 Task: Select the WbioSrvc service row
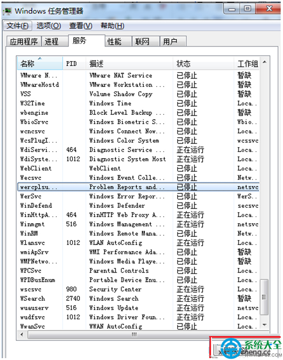click(x=138, y=122)
